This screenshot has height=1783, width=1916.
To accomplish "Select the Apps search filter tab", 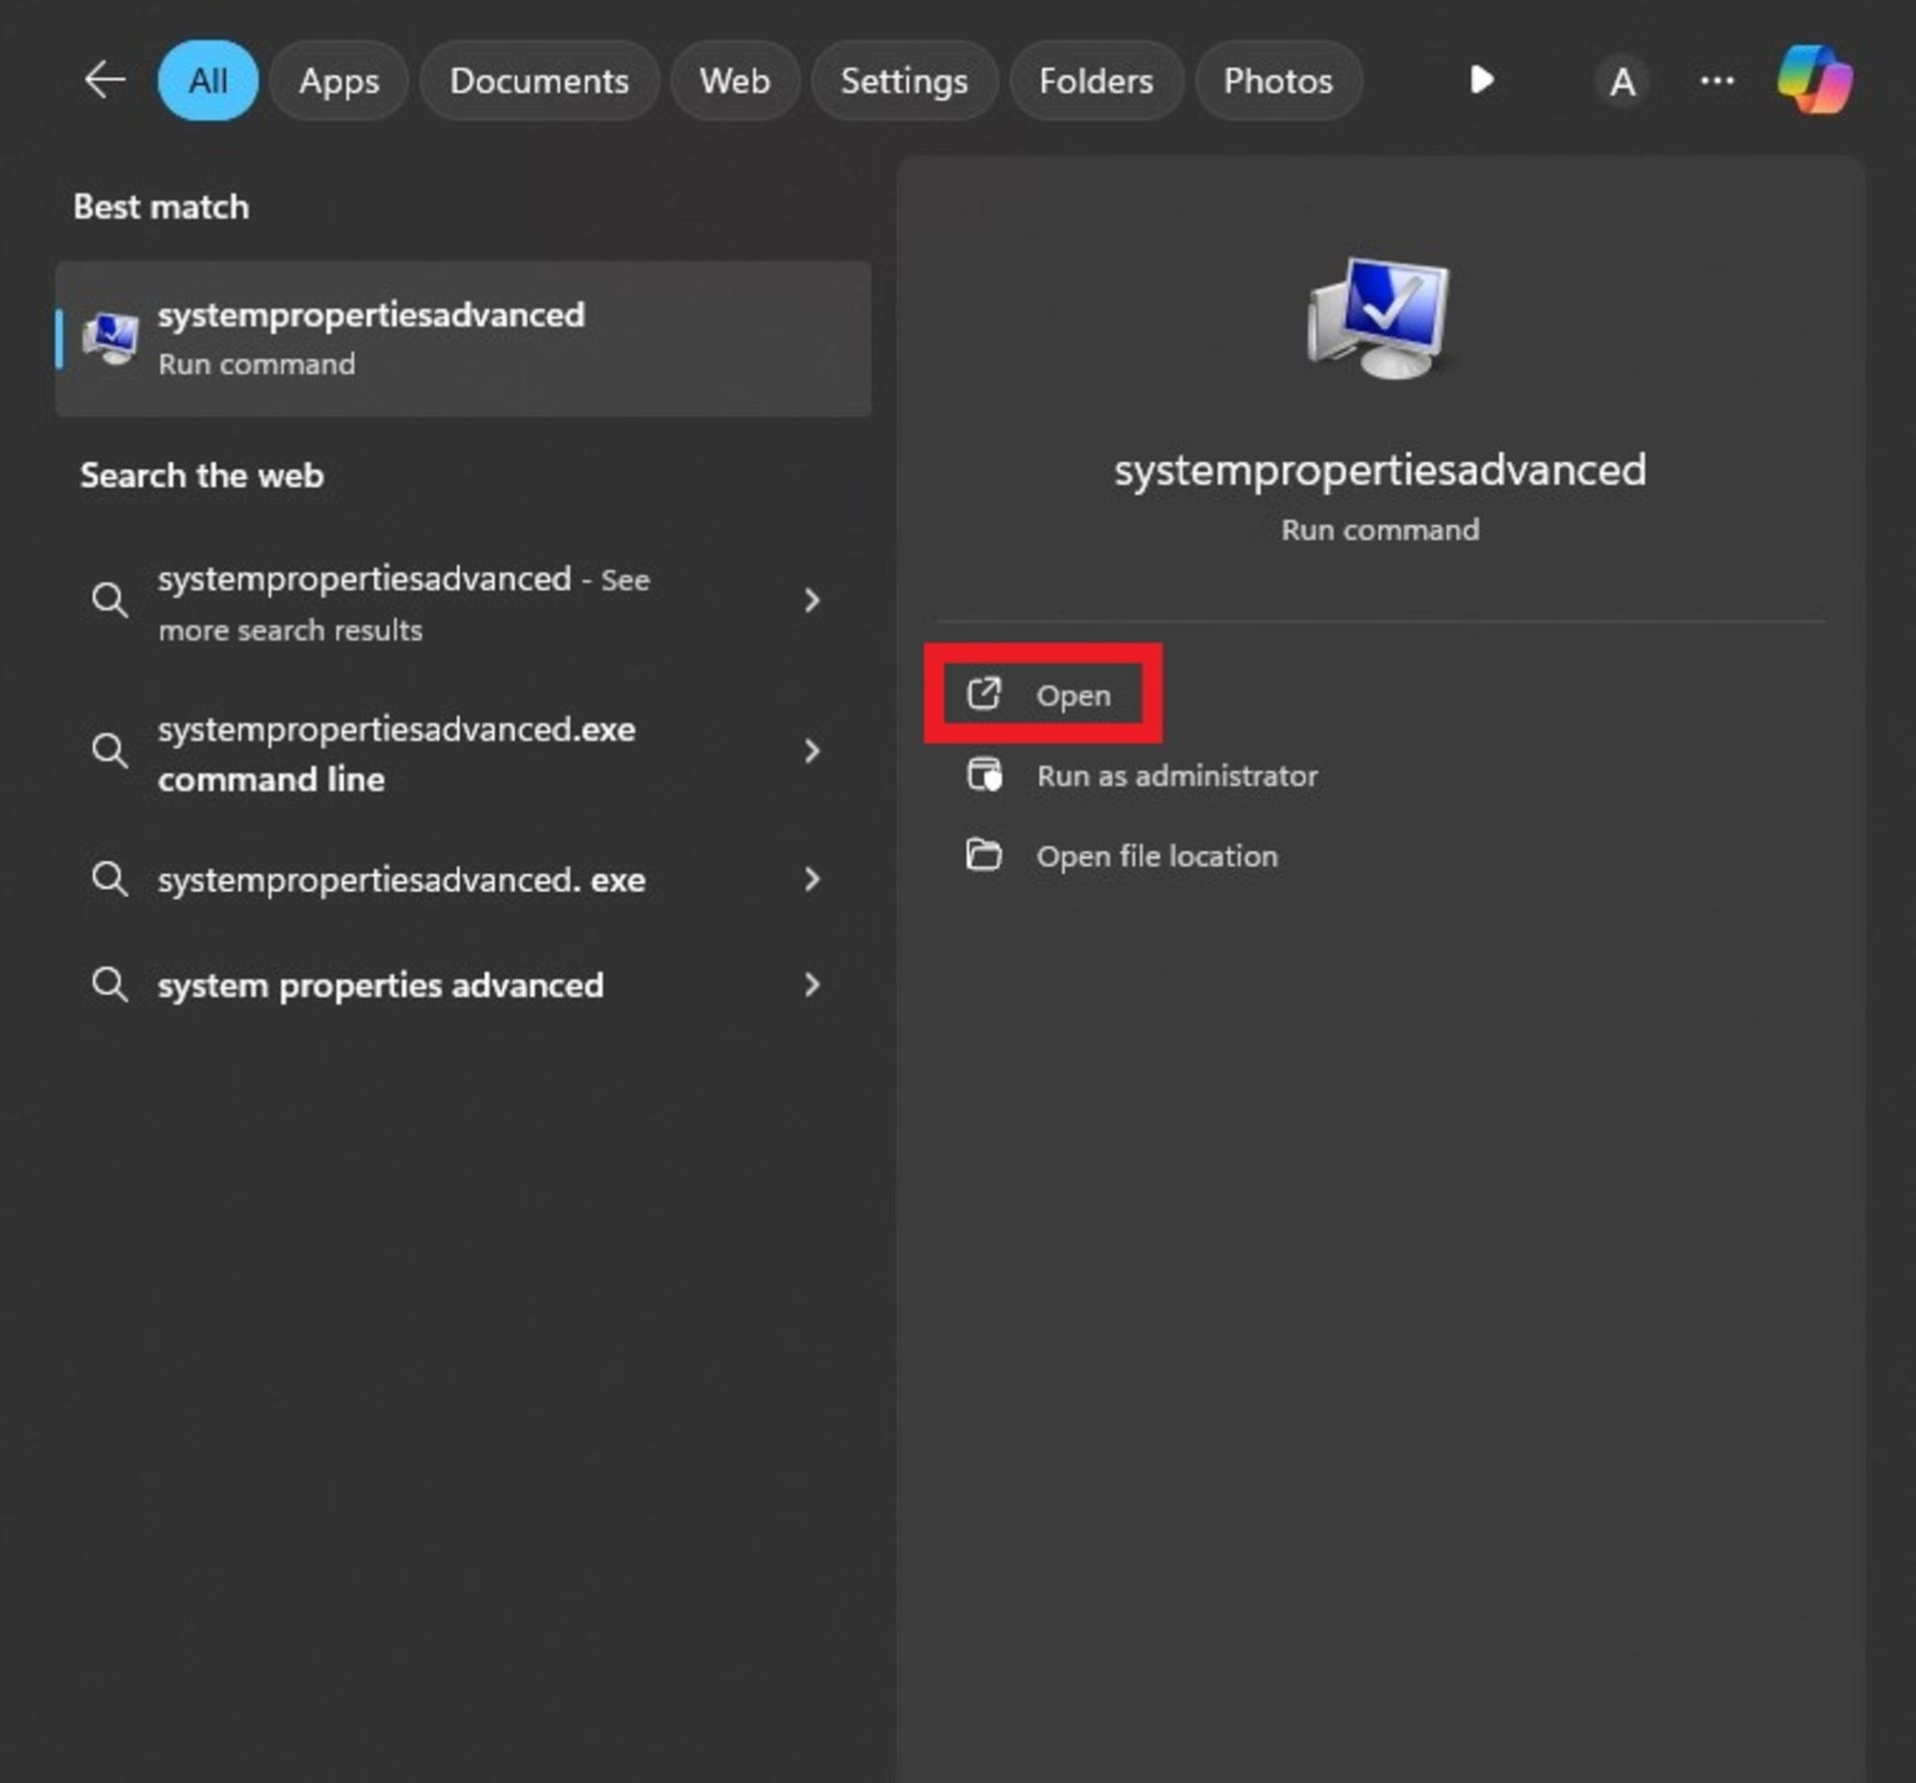I will (338, 79).
